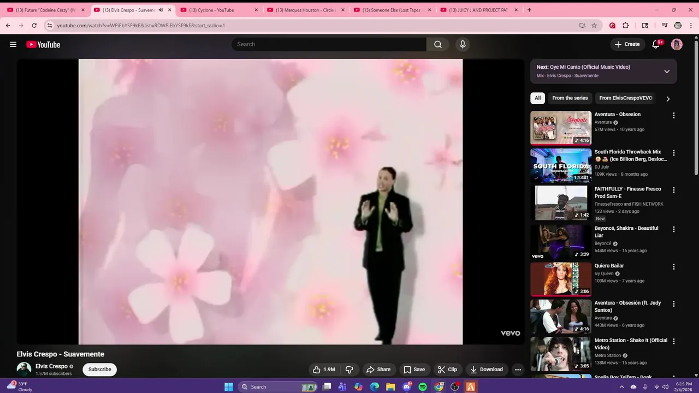Switch to Marques Houston - Circle tab
The image size is (699, 393).
pos(305,10)
